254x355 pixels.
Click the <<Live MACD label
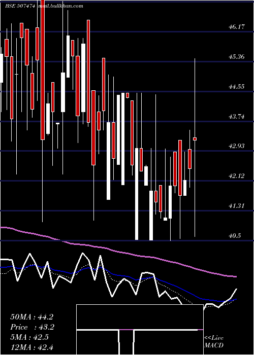[214, 341]
